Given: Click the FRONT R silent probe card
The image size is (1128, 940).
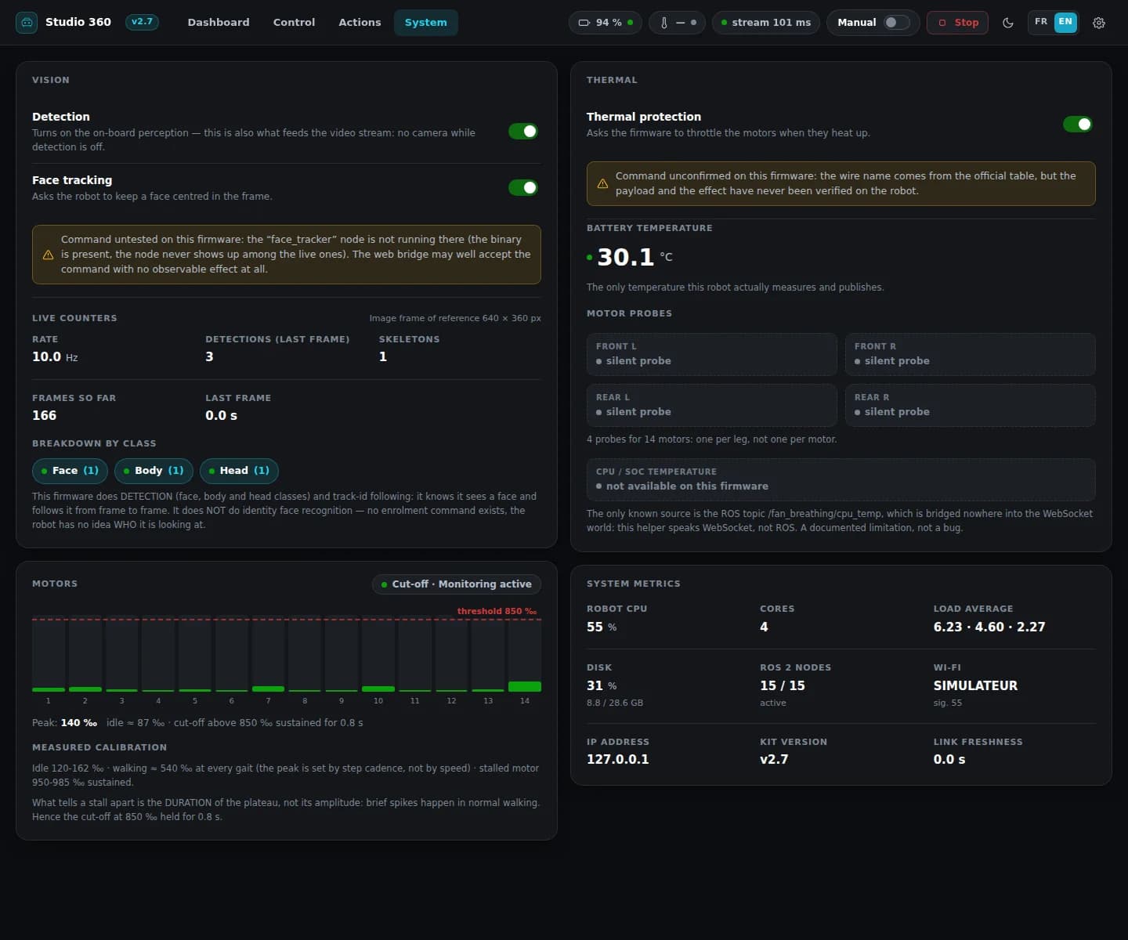Looking at the screenshot, I should pyautogui.click(x=970, y=354).
